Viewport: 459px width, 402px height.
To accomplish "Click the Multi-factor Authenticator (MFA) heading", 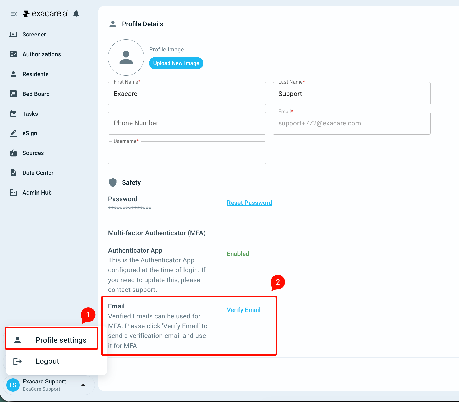I will pyautogui.click(x=157, y=233).
